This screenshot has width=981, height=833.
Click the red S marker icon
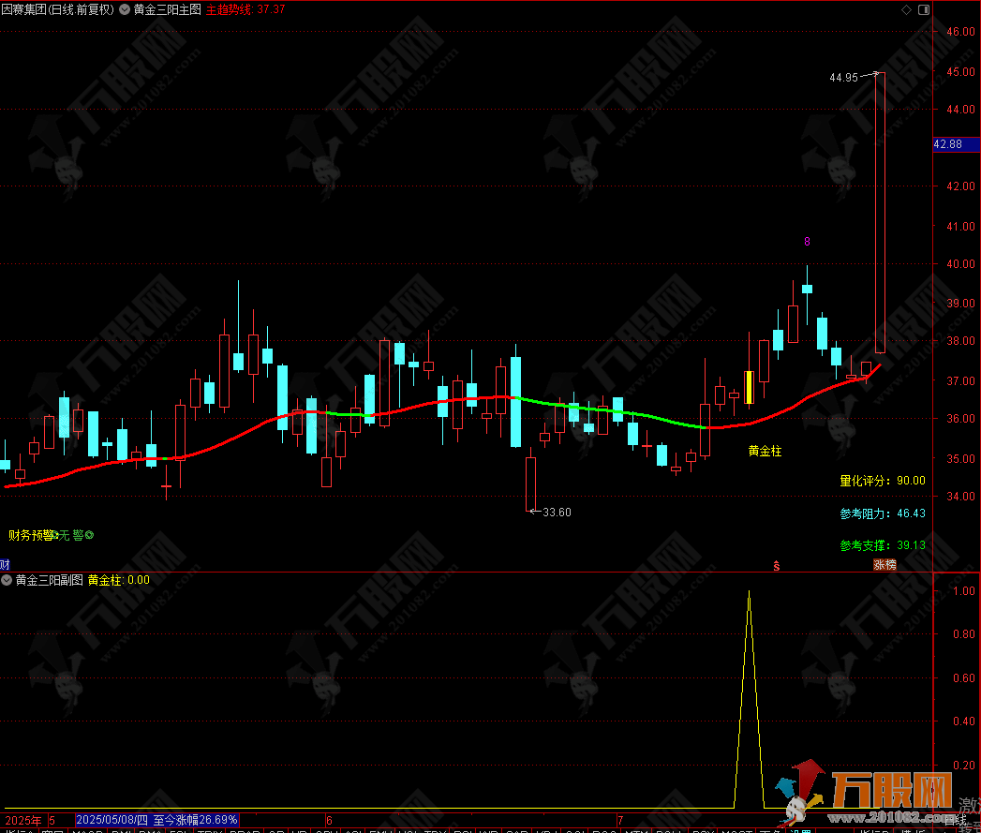click(777, 566)
